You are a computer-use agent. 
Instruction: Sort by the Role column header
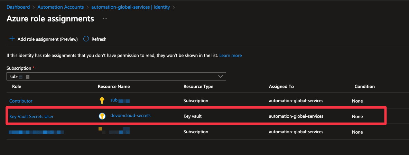17,87
